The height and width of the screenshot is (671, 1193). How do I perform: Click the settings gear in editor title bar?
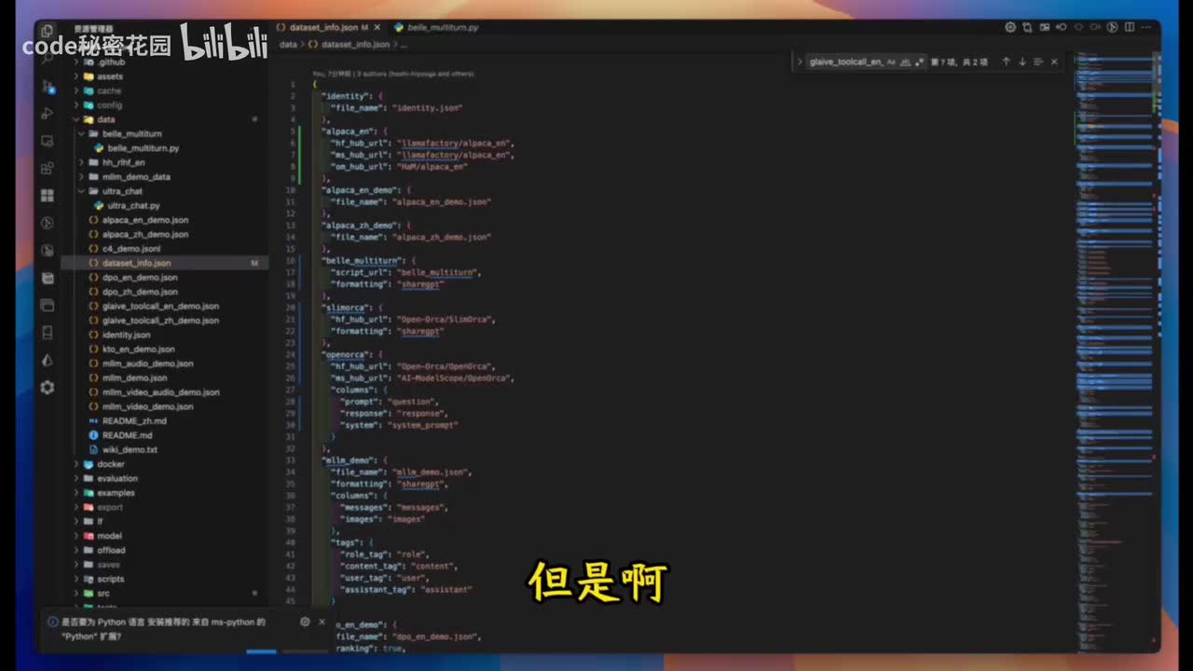coord(1010,27)
